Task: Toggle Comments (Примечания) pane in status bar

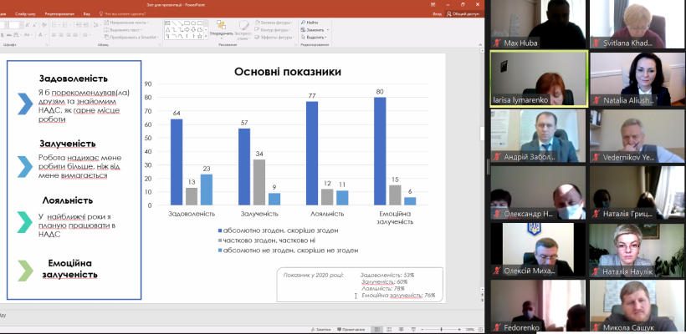Action: 351,329
